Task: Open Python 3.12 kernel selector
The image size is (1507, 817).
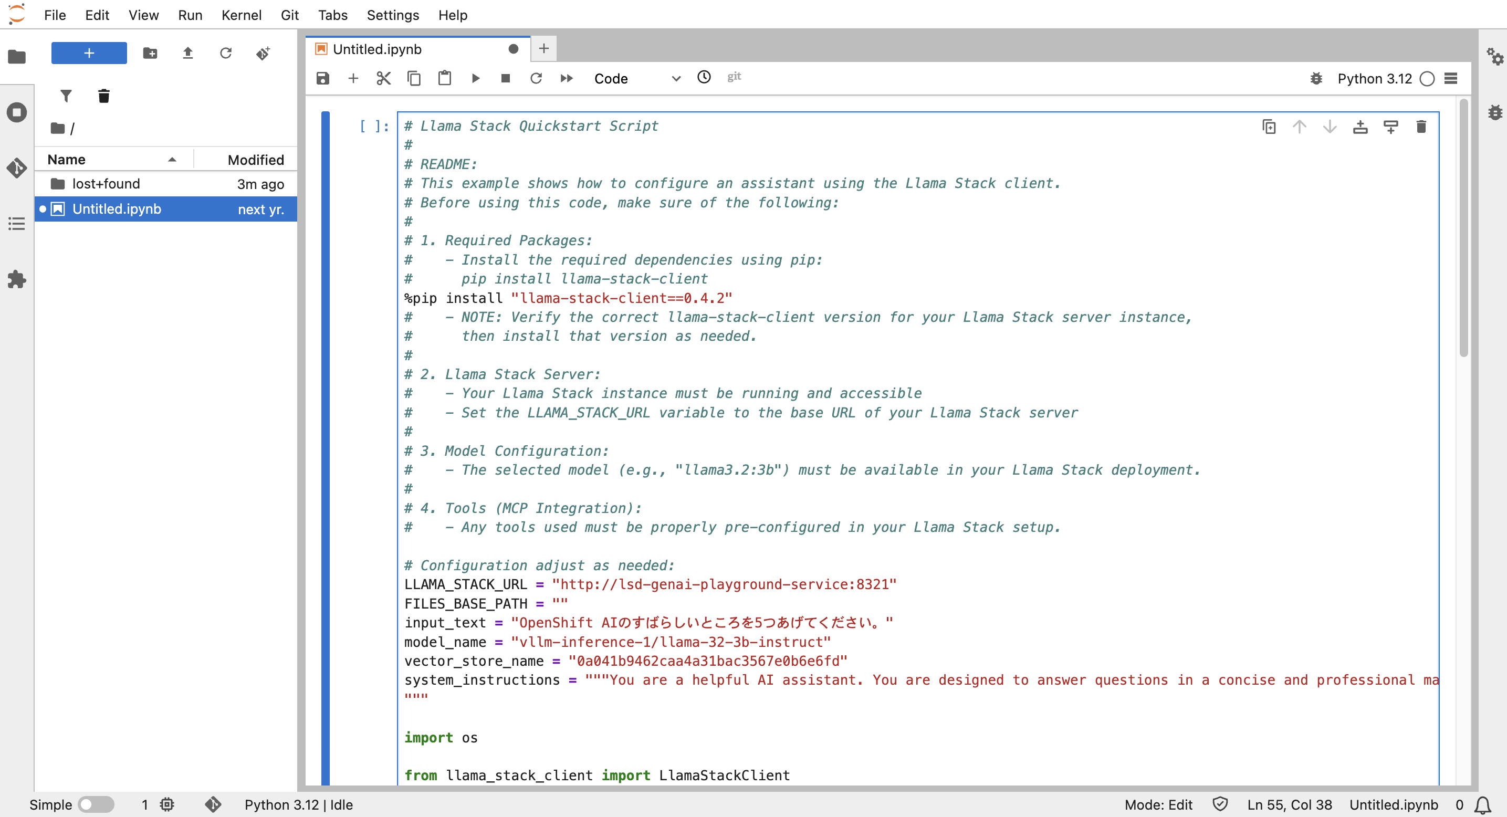Action: click(x=1374, y=78)
